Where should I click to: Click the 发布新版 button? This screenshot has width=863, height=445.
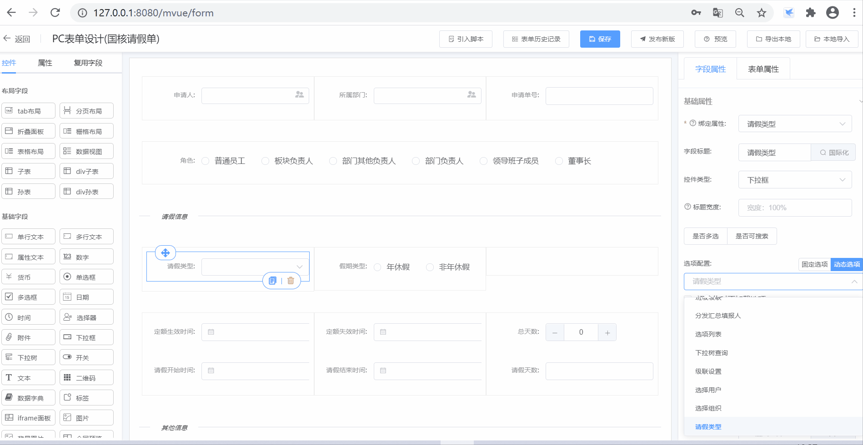[657, 39]
